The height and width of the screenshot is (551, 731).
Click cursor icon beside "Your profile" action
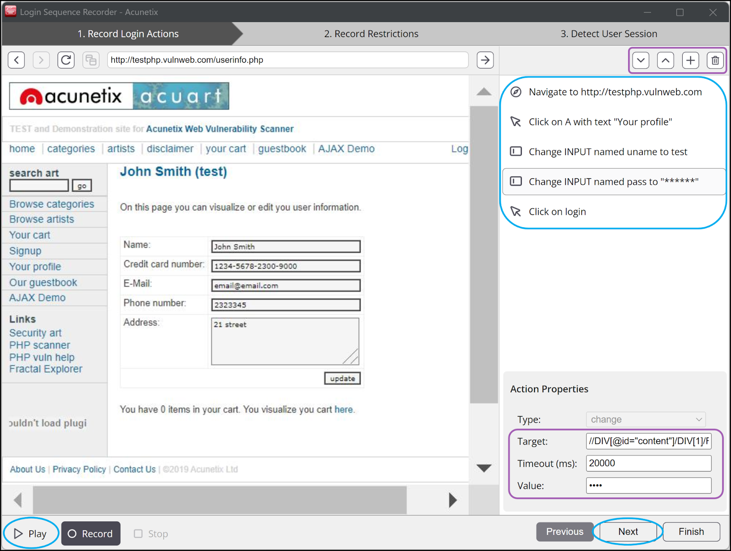point(516,122)
